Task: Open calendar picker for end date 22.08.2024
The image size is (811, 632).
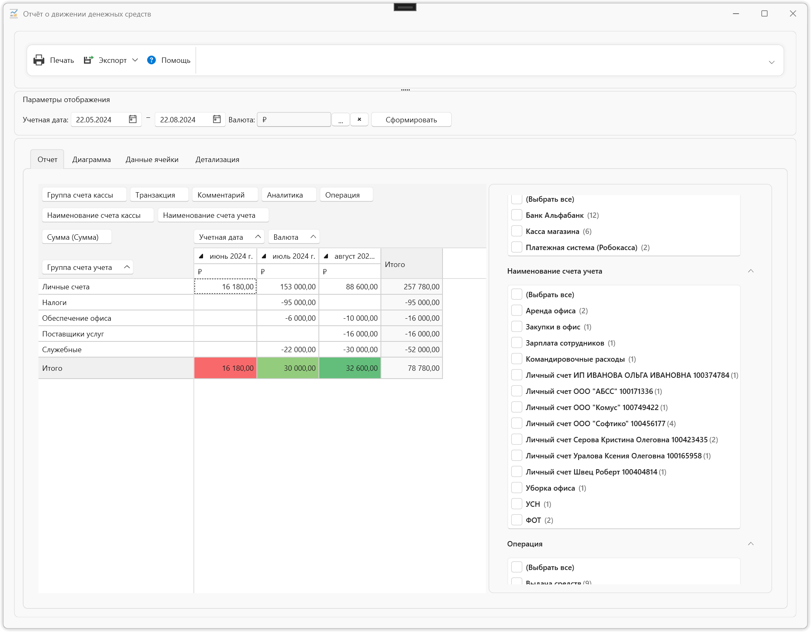Action: (217, 119)
